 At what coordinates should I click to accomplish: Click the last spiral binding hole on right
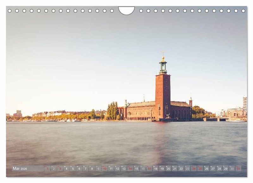[x=243, y=11]
